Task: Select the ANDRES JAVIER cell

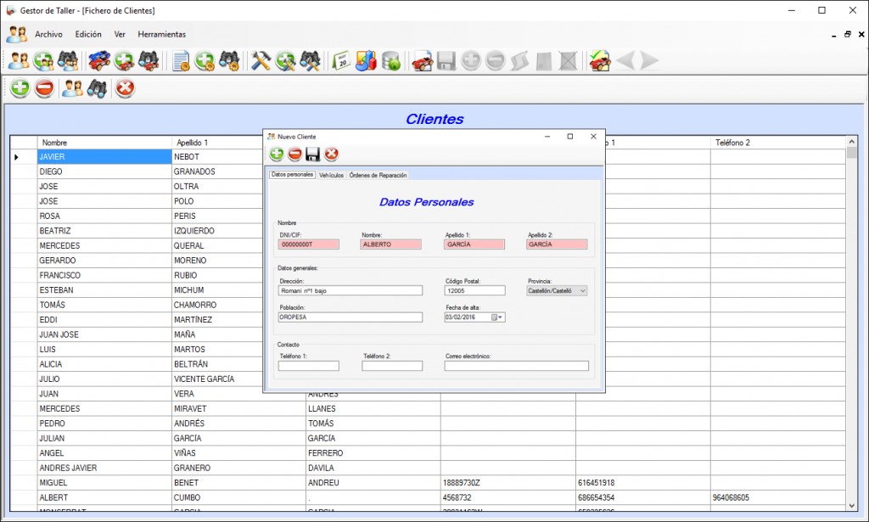Action: [104, 469]
